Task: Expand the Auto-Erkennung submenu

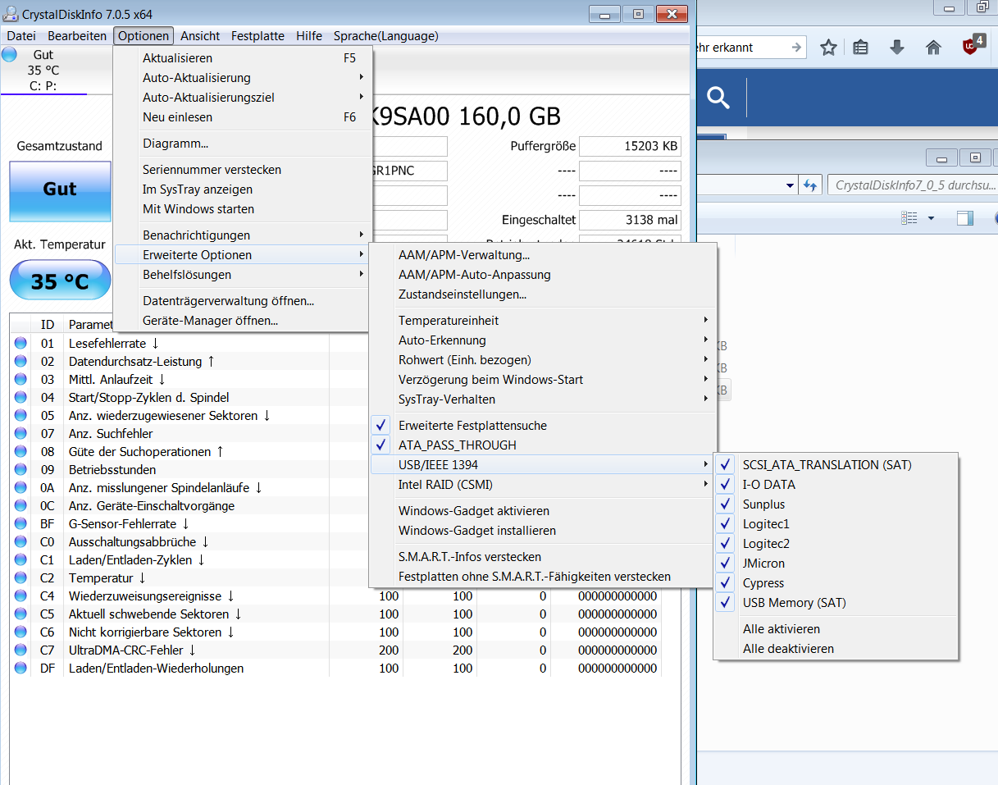Action: [543, 340]
